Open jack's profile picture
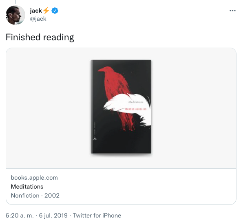 pyautogui.click(x=15, y=15)
